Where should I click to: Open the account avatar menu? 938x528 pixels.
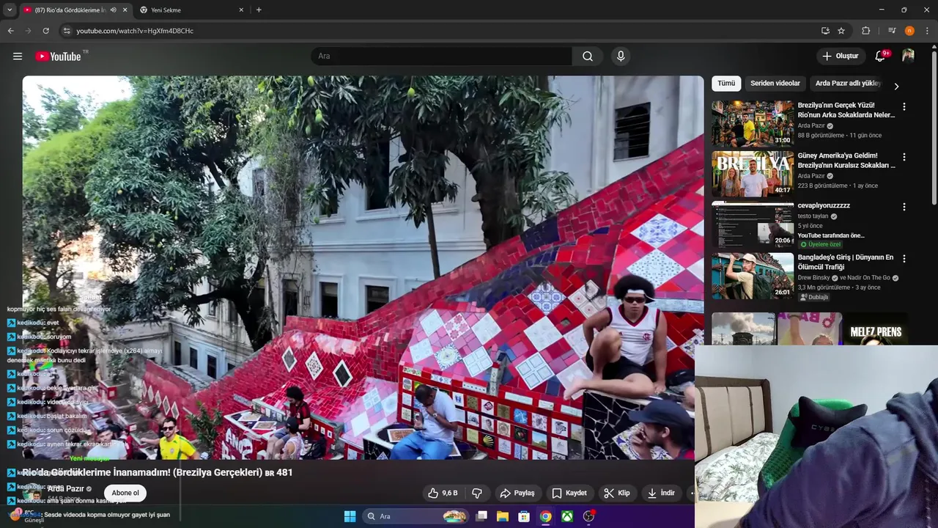point(908,56)
